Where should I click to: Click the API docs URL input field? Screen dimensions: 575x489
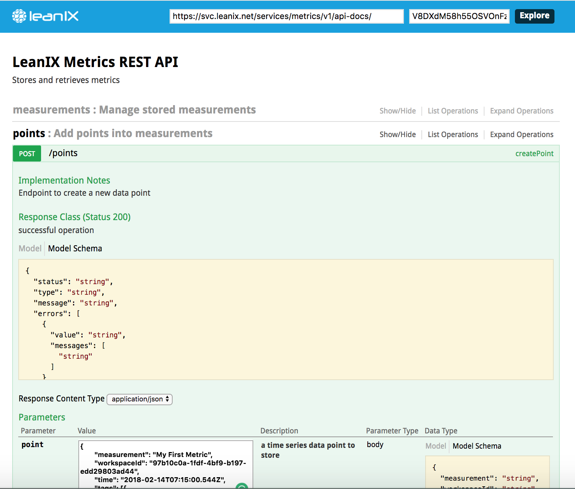pos(286,16)
